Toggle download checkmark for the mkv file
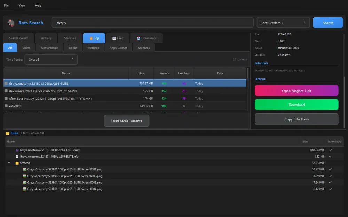Image resolution: width=348 pixels, height=217 pixels. coord(330,150)
